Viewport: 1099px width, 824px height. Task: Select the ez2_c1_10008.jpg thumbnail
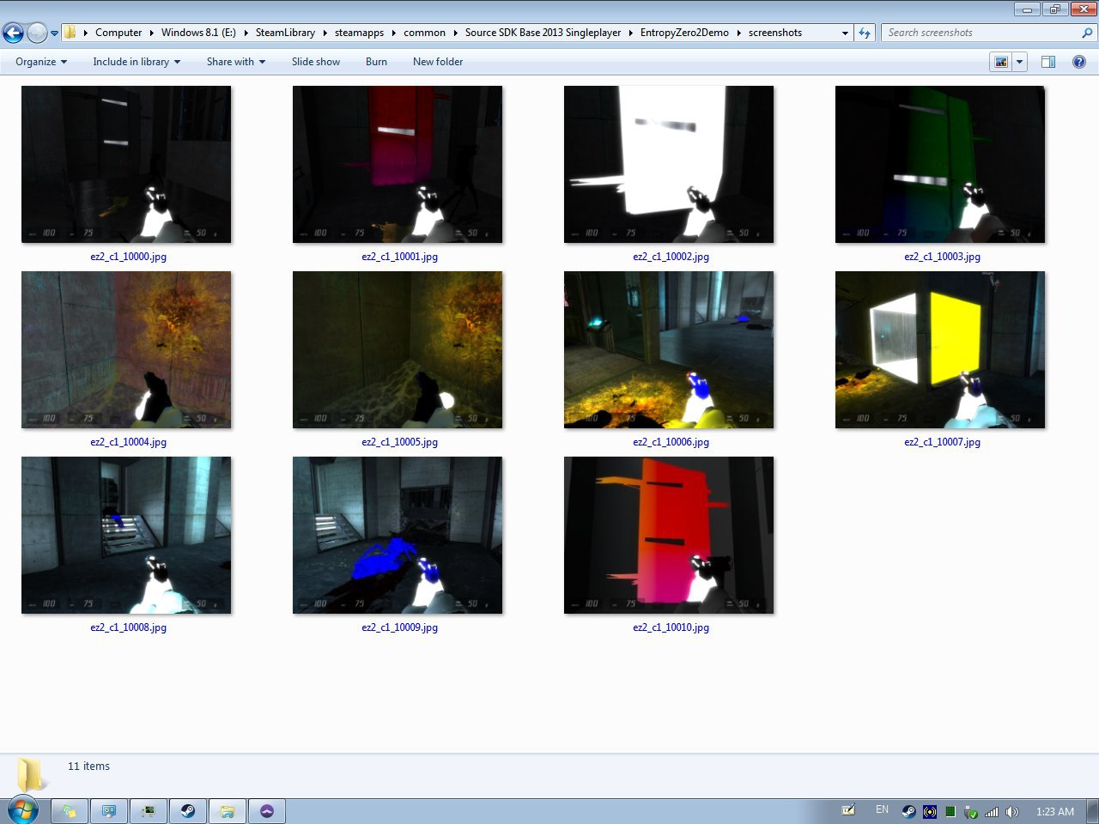[x=126, y=535]
